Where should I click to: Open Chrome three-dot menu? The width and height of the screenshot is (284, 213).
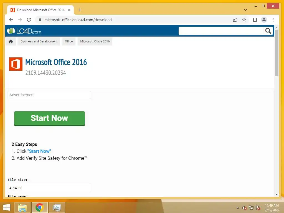[x=273, y=20]
